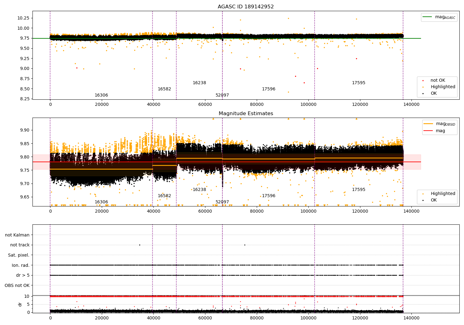Select the 'not Kalman' axis label
This screenshot has width=464, height=325.
click(17, 235)
